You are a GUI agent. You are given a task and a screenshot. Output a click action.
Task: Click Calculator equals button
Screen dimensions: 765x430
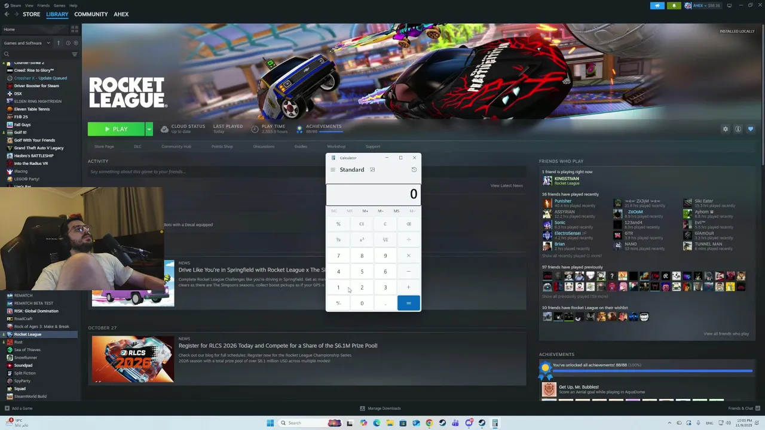coord(409,303)
